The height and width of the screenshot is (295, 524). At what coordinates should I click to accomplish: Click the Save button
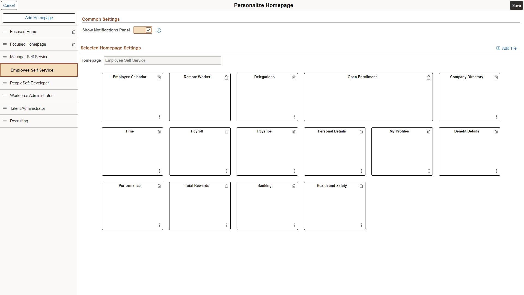point(516,5)
